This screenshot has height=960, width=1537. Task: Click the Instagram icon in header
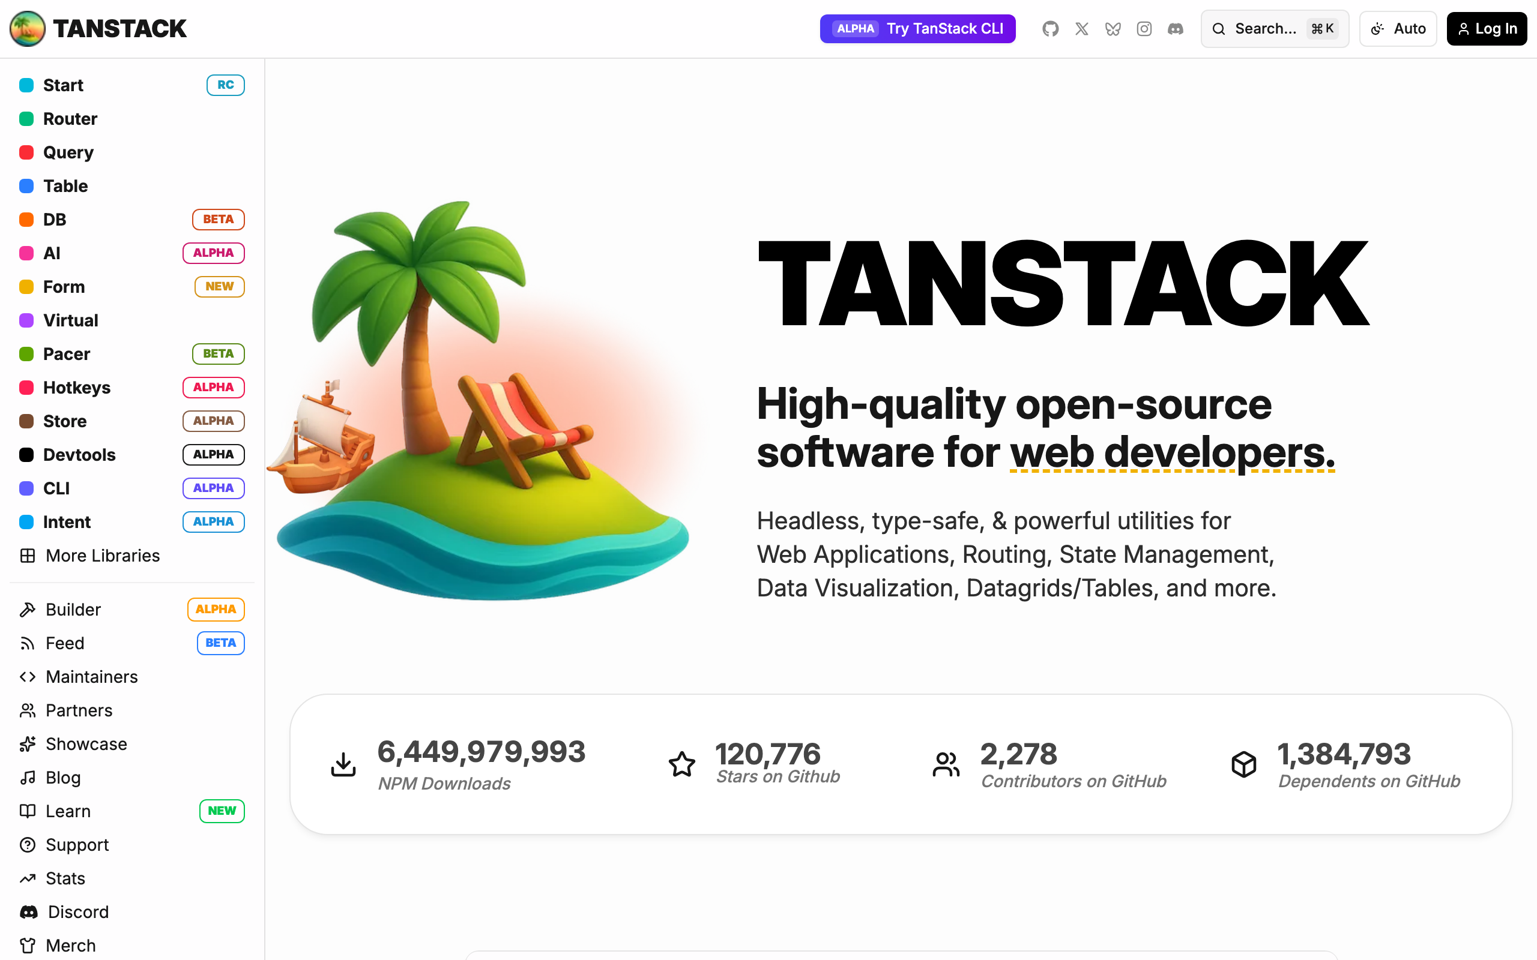tap(1144, 29)
